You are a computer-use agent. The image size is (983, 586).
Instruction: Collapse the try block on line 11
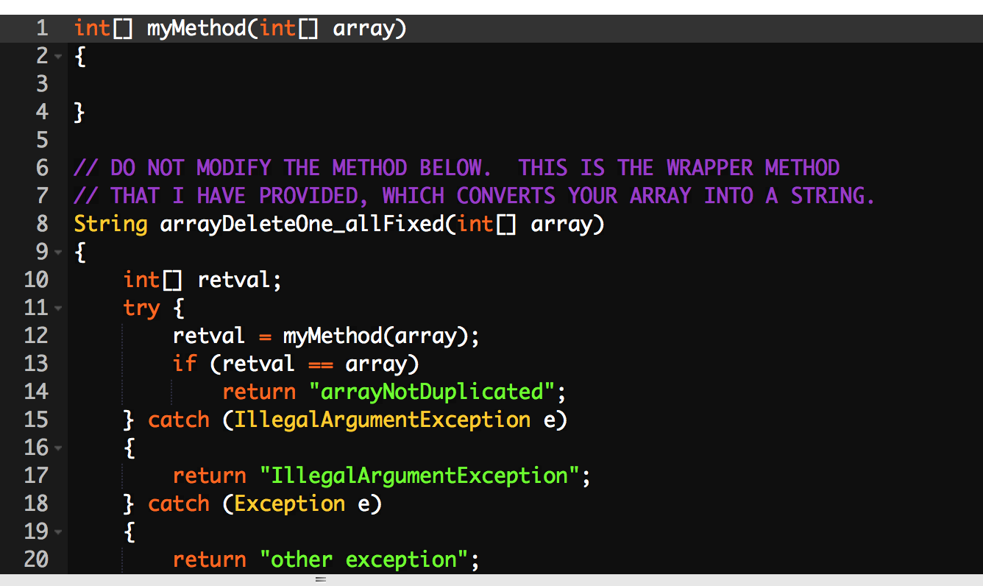click(58, 308)
